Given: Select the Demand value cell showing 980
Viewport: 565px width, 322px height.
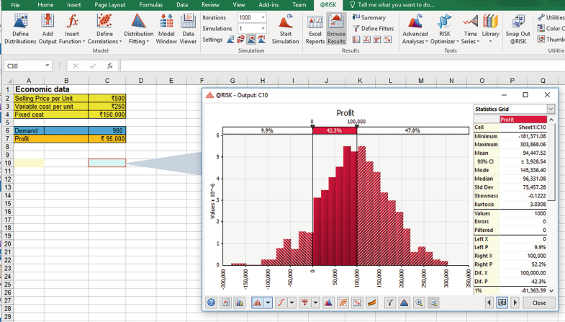Looking at the screenshot, I should pyautogui.click(x=107, y=130).
